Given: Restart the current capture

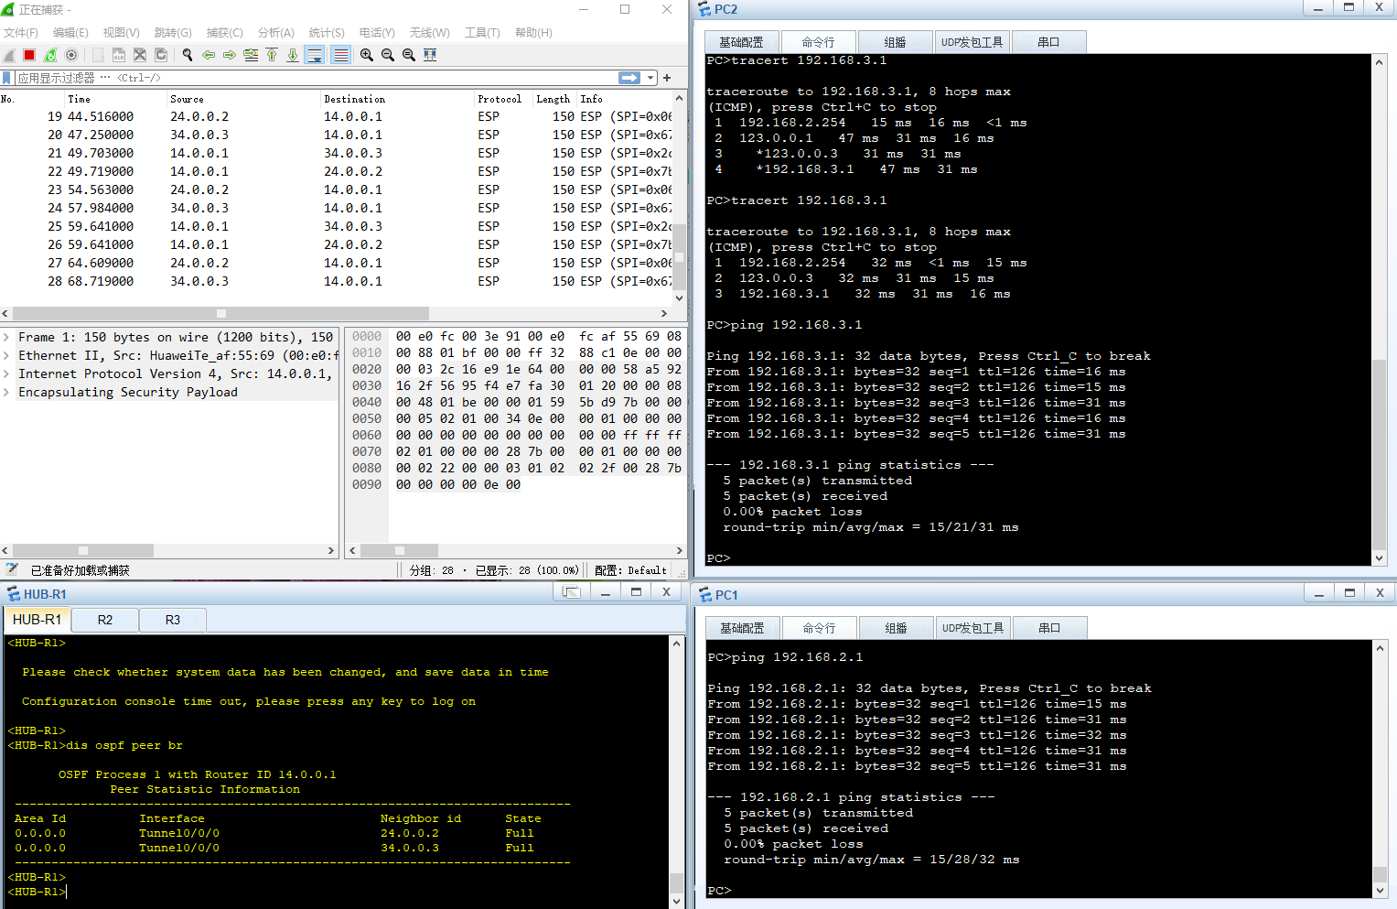Looking at the screenshot, I should 50,55.
